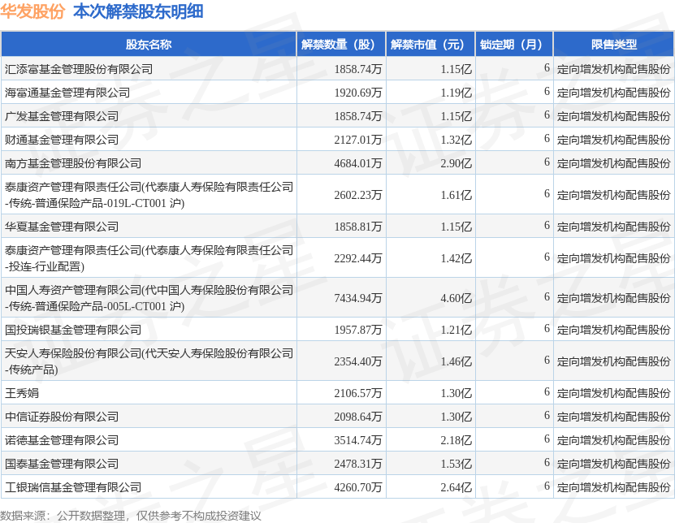
Task: Click the quantity value 1920.69万
Action: [358, 93]
